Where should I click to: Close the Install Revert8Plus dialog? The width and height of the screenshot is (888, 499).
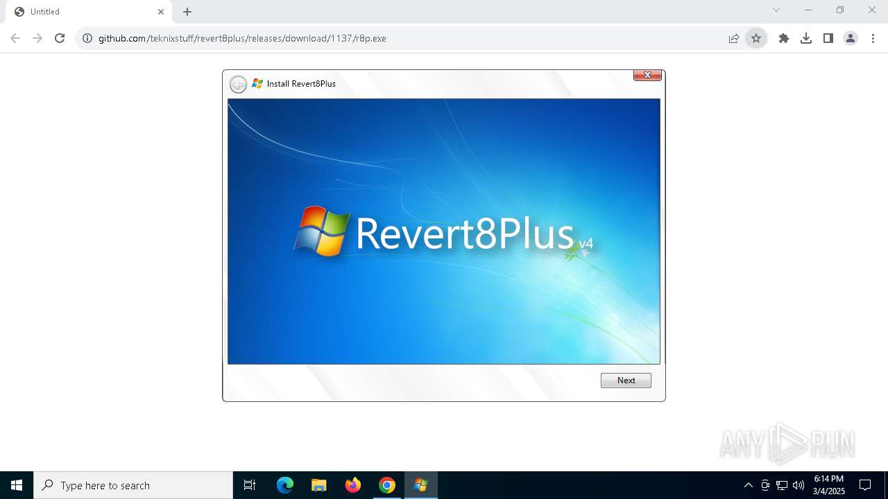pos(647,75)
